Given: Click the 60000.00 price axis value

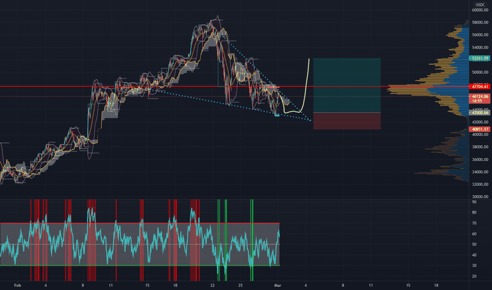Looking at the screenshot, I should [480, 10].
